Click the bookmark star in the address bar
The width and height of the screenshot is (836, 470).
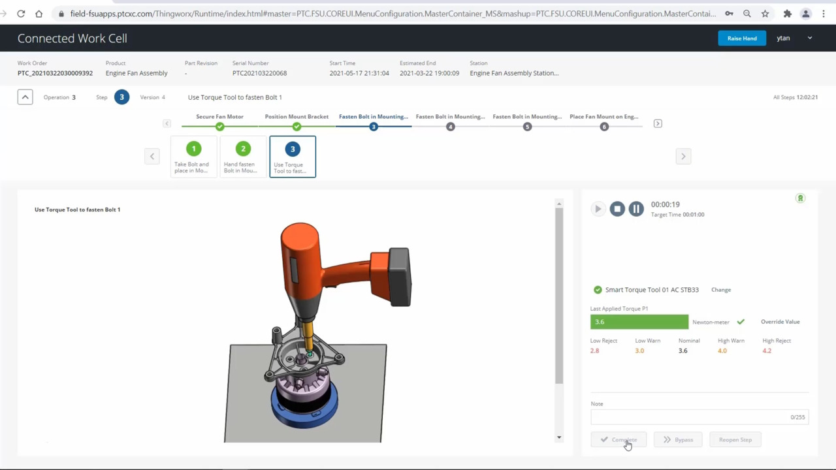tap(765, 13)
